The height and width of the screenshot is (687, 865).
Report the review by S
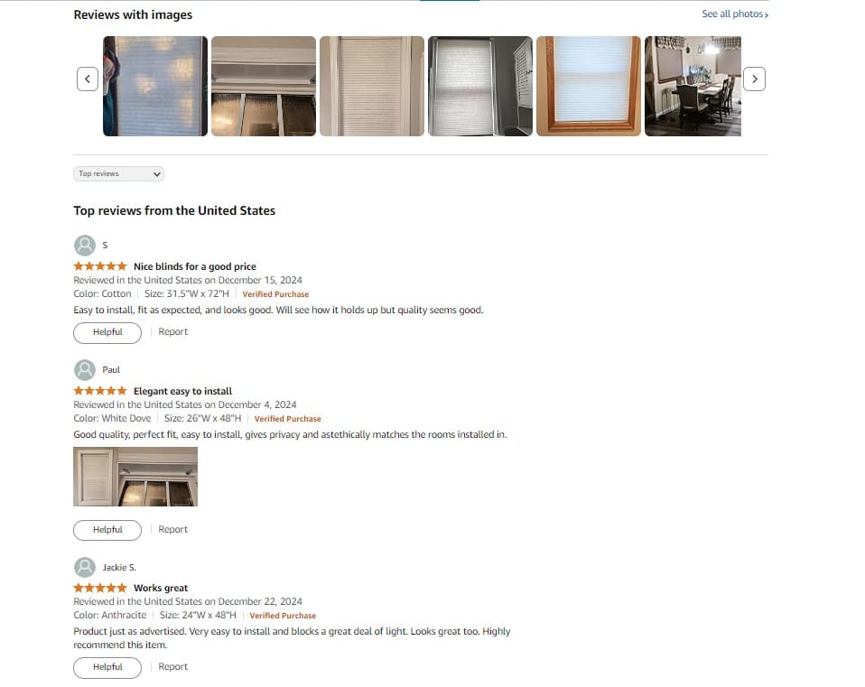coord(172,332)
